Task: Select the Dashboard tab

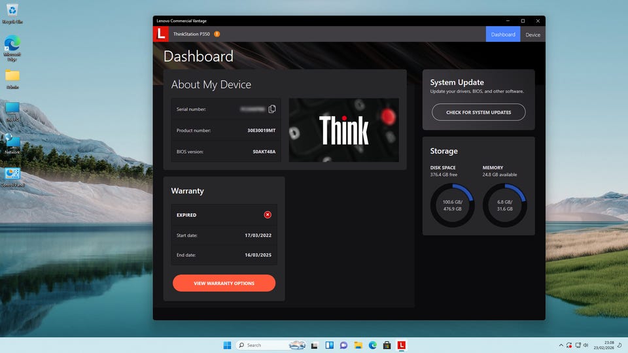Action: click(x=503, y=35)
